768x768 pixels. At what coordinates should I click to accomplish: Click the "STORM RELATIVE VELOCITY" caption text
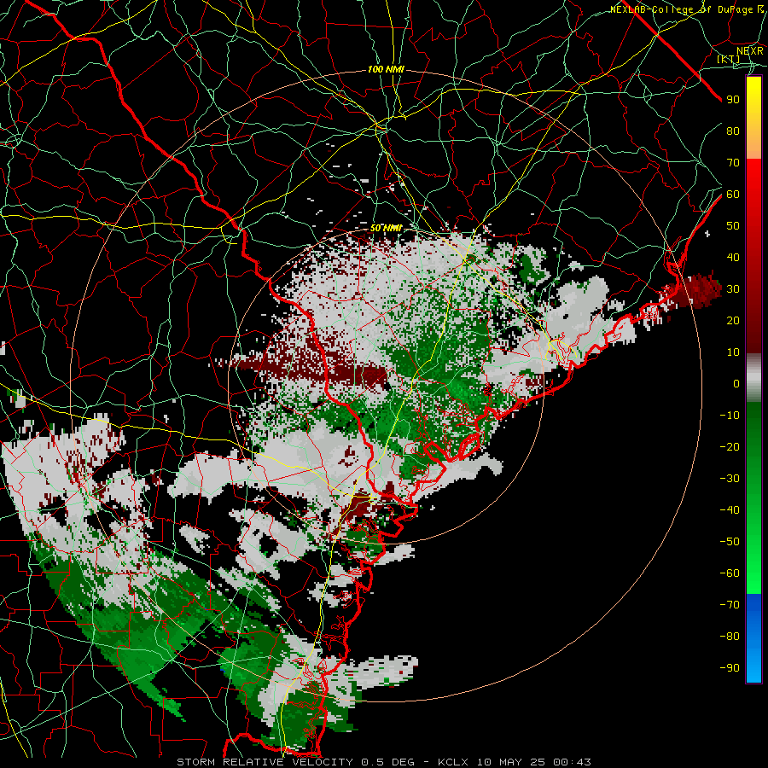265,762
